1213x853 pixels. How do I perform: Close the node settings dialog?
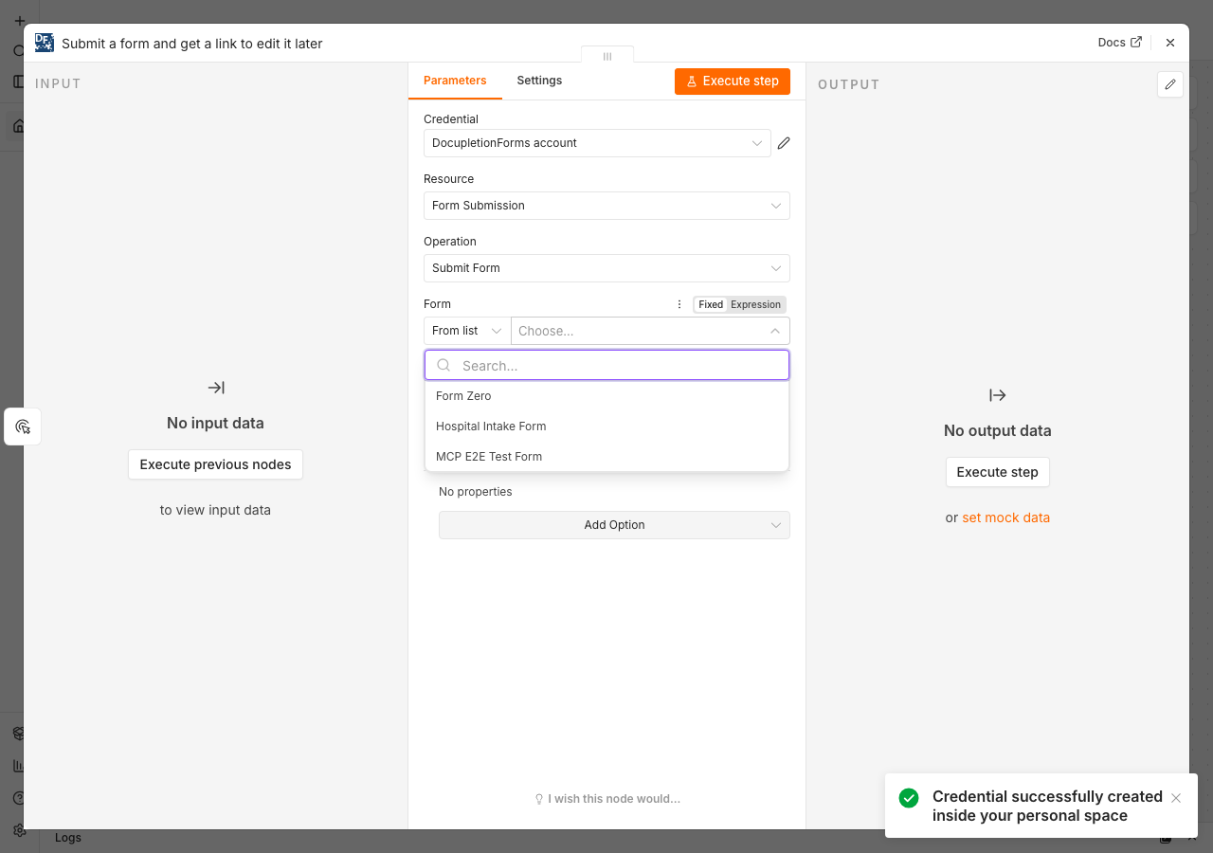click(x=1170, y=43)
